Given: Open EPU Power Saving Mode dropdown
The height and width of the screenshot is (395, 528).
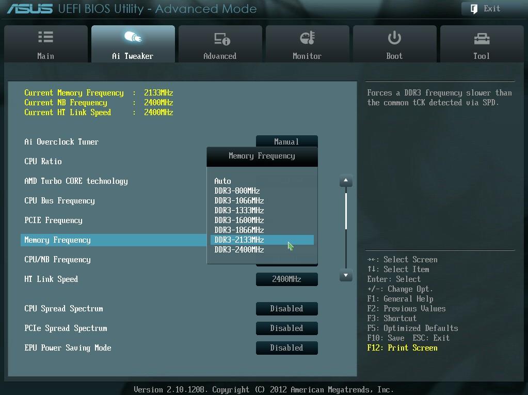Looking at the screenshot, I should (x=286, y=348).
